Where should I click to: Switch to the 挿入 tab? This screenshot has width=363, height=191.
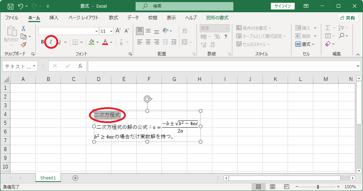pyautogui.click(x=54, y=18)
